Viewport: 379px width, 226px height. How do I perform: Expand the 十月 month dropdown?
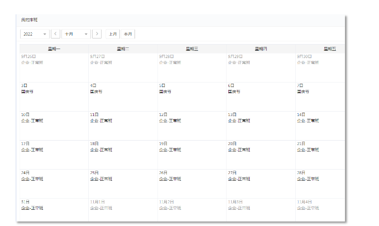(x=76, y=34)
